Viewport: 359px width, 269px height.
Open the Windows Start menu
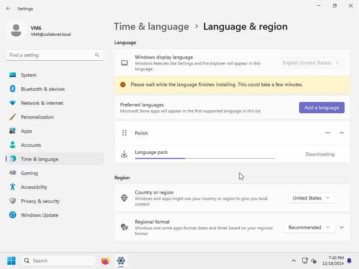(11, 261)
